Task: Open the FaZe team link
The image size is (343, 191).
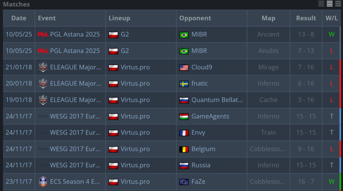Action: pos(198,182)
